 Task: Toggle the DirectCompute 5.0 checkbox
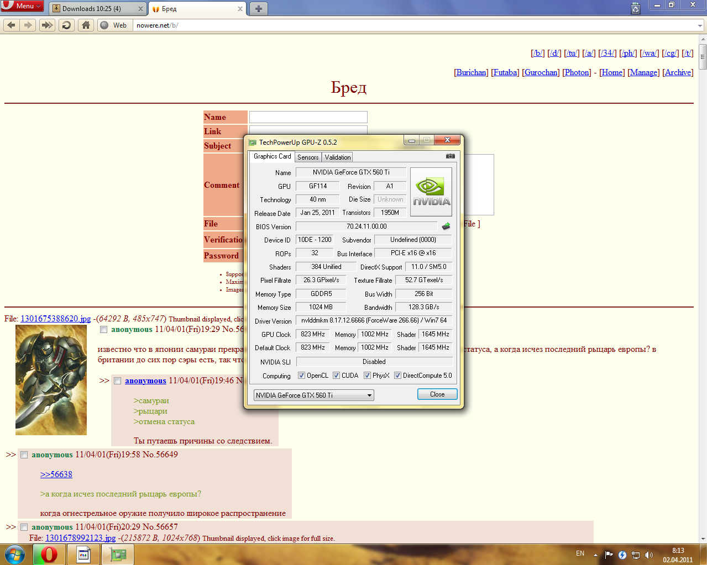tap(397, 376)
